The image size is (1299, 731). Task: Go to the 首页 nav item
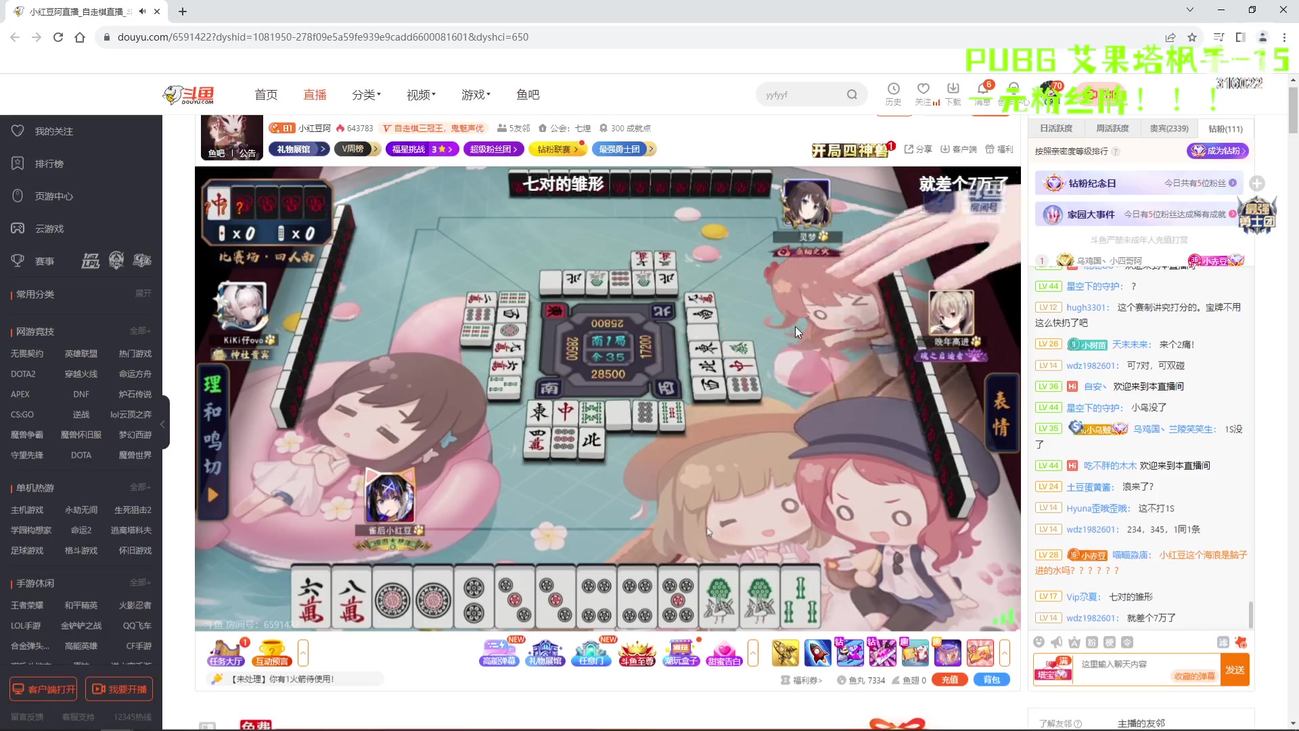(266, 95)
